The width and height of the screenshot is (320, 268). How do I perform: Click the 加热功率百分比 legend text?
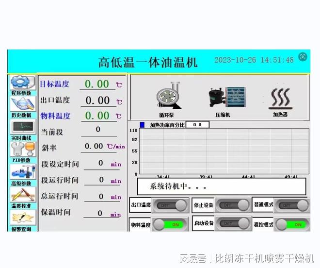[x=167, y=125]
